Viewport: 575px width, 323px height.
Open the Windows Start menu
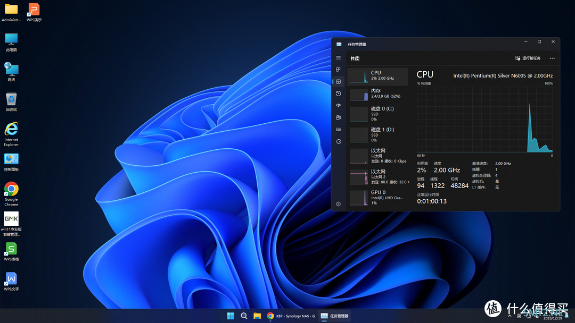(x=231, y=316)
